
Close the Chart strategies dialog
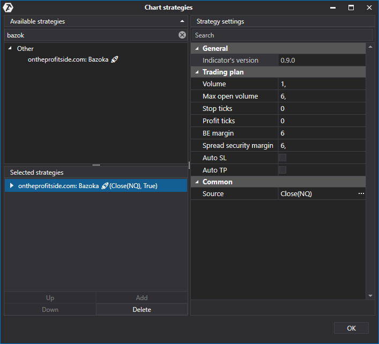point(369,8)
